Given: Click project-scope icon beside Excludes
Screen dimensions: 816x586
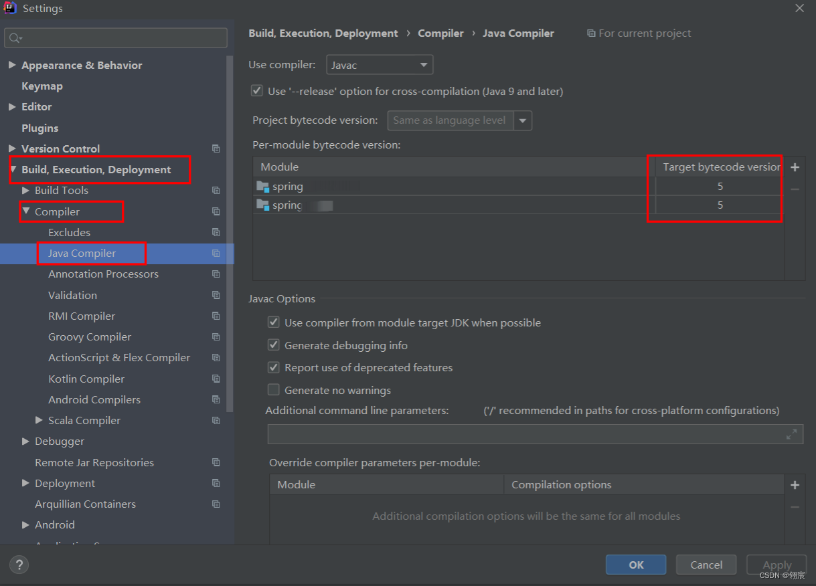Looking at the screenshot, I should click(216, 232).
